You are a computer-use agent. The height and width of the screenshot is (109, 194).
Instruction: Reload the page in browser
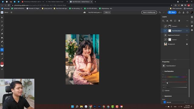[9, 5]
